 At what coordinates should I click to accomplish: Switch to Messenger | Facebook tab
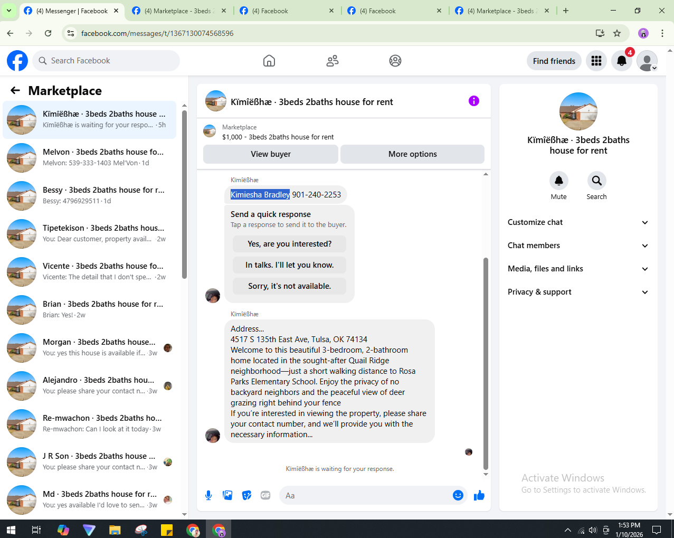(x=72, y=11)
